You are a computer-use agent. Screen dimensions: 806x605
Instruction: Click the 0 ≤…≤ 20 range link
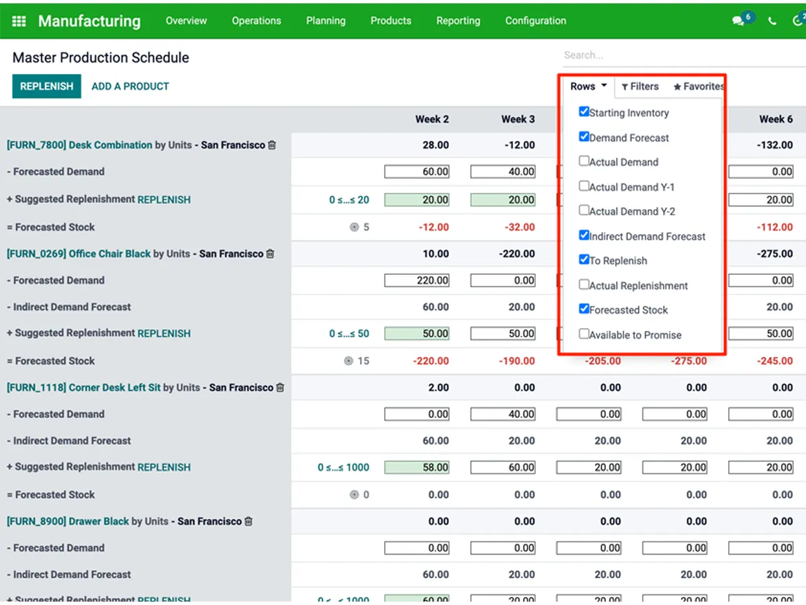click(349, 200)
